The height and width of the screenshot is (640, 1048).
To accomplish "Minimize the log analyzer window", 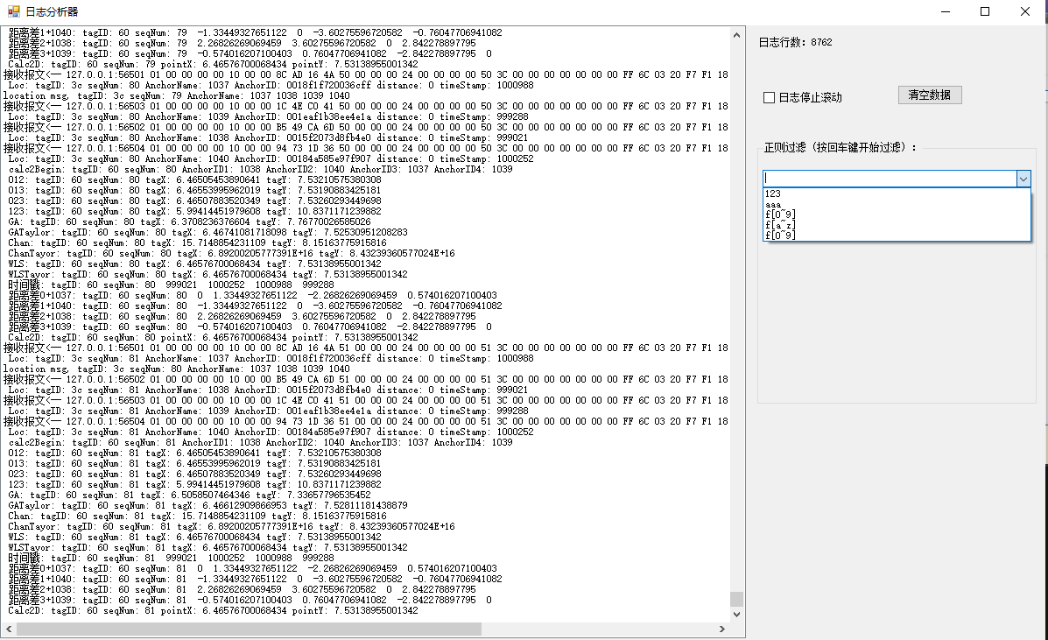I will (945, 12).
